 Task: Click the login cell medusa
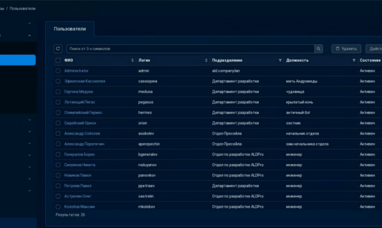click(145, 92)
